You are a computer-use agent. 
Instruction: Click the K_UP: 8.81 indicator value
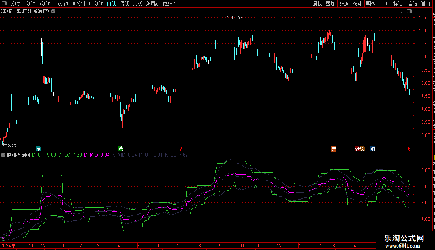pos(151,155)
